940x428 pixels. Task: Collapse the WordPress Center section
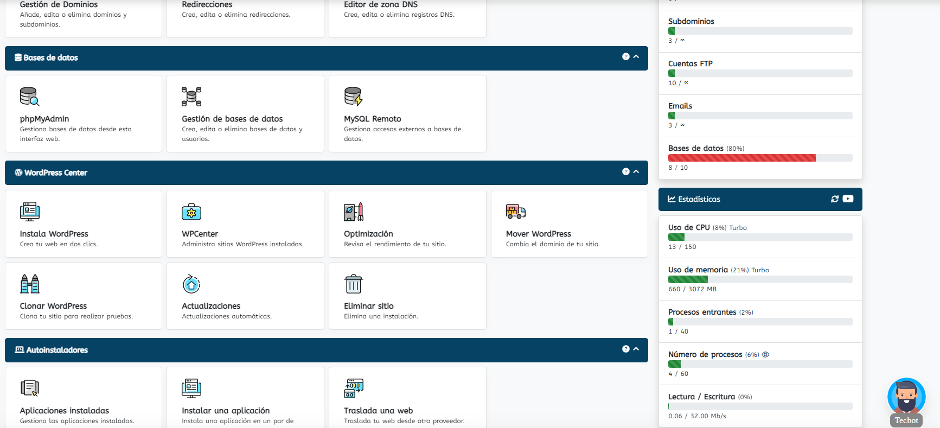tap(636, 171)
